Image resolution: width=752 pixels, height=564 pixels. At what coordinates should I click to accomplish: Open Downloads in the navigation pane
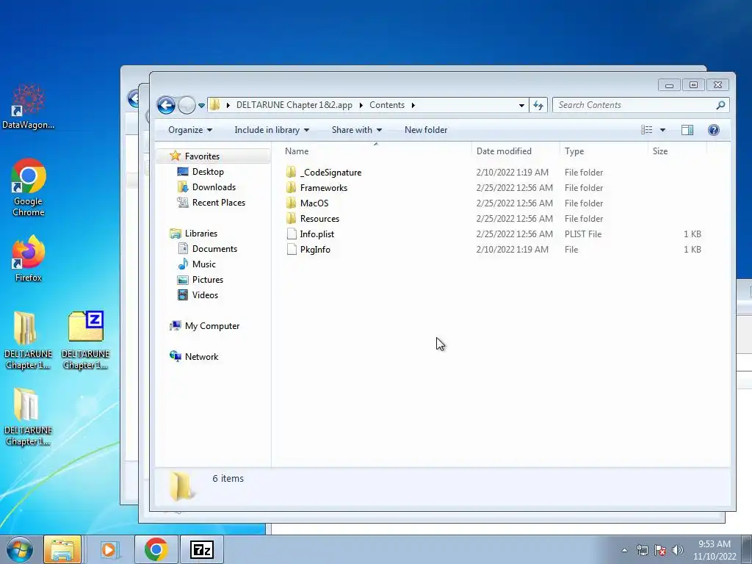click(x=214, y=187)
